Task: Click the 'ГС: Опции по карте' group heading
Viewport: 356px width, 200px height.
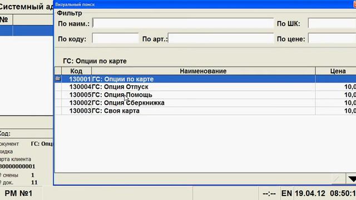Action: [95, 61]
